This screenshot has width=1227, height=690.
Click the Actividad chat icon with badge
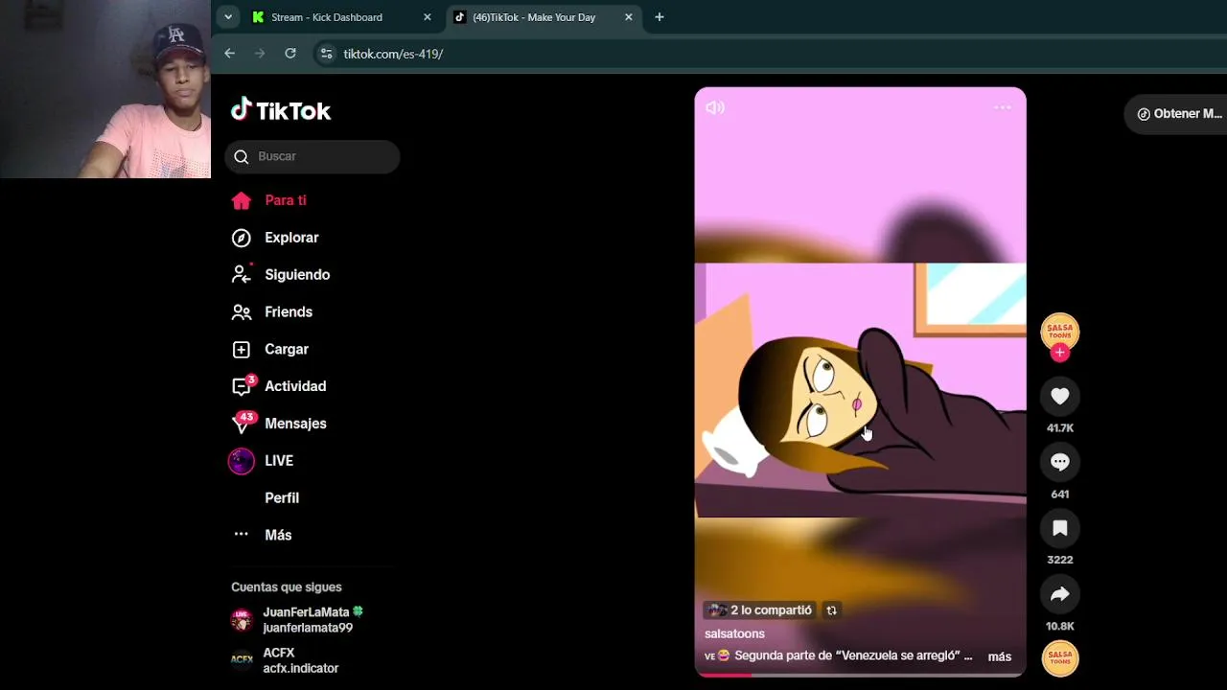point(243,385)
